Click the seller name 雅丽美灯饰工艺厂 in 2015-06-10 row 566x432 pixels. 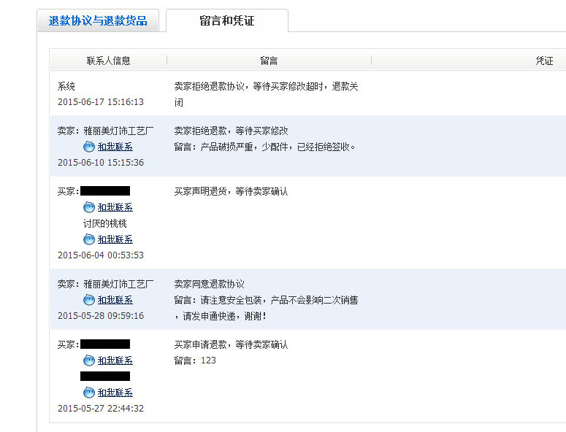[x=118, y=131]
